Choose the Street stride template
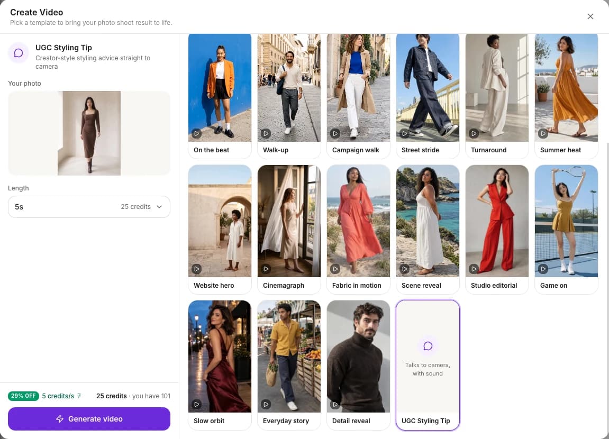This screenshot has height=439, width=609. coord(428,96)
